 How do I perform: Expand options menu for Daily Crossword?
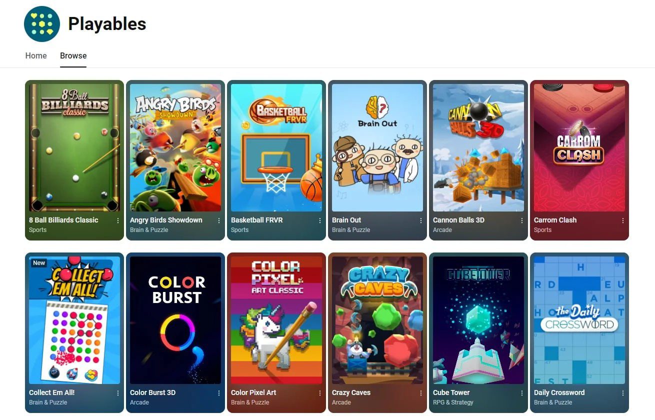coord(623,393)
